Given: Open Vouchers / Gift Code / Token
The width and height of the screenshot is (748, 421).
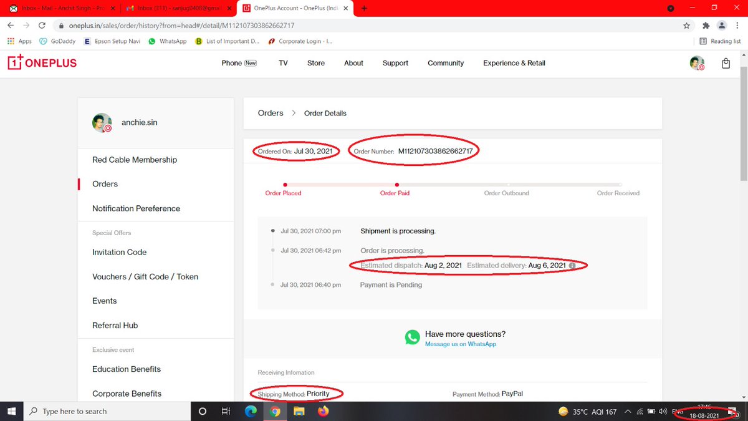Looking at the screenshot, I should point(145,276).
